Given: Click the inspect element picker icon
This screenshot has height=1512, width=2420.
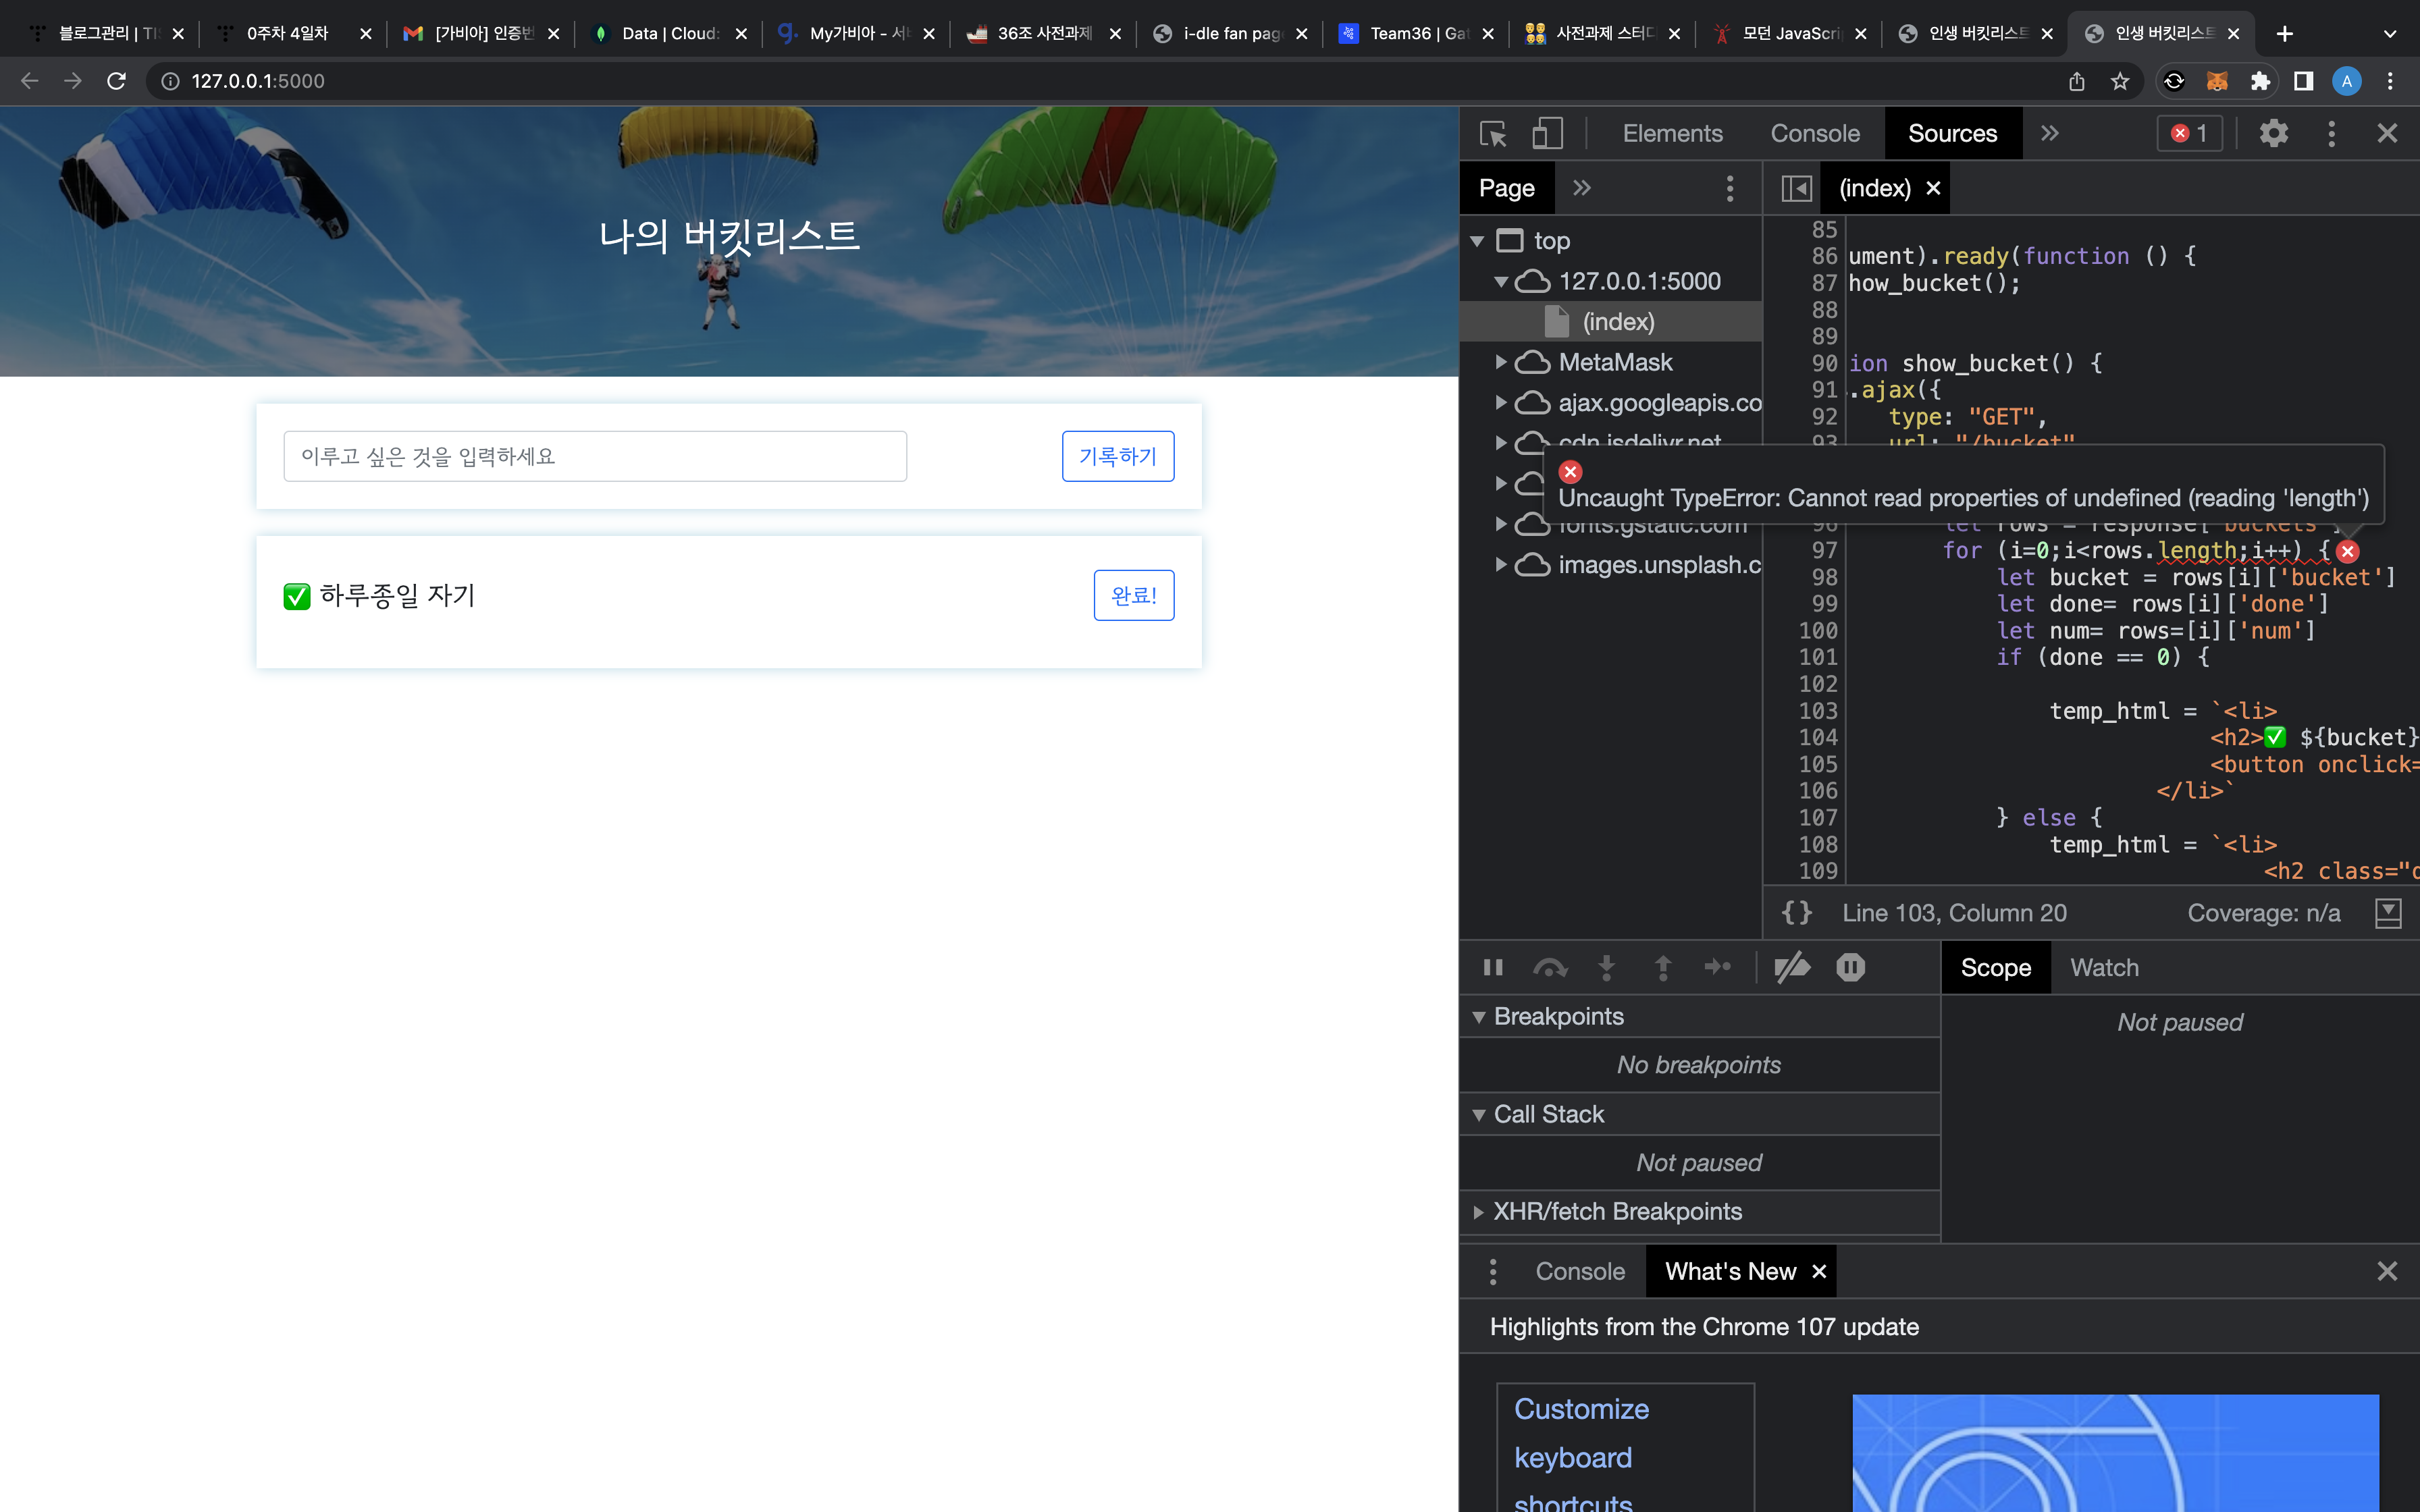Looking at the screenshot, I should click(1493, 134).
